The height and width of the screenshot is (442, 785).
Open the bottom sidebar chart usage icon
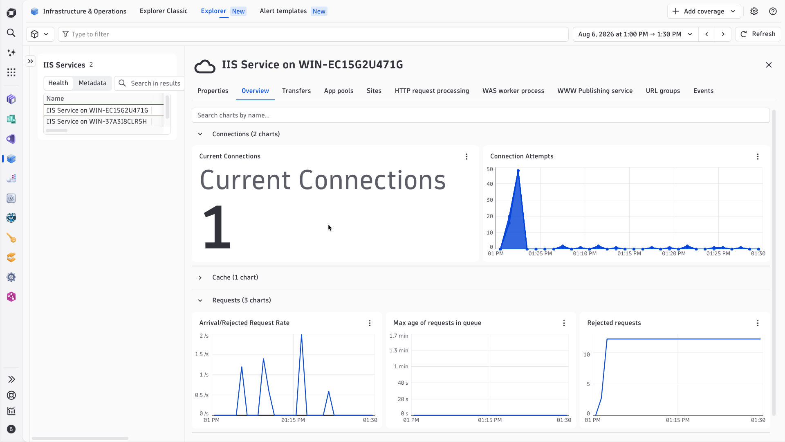[x=11, y=411]
